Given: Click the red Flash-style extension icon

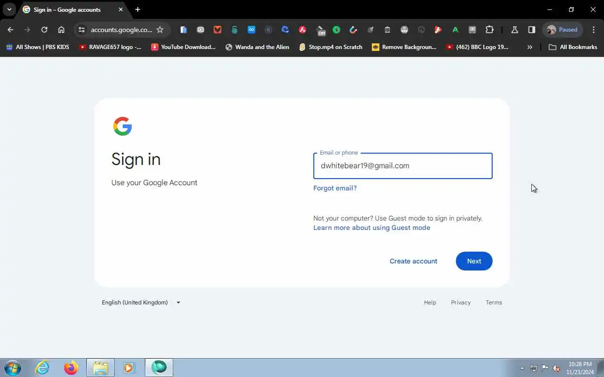Looking at the screenshot, I should pos(302,30).
